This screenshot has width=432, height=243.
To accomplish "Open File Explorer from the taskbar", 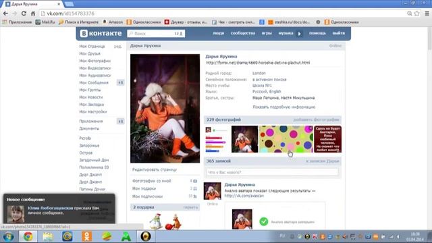I will (48, 236).
